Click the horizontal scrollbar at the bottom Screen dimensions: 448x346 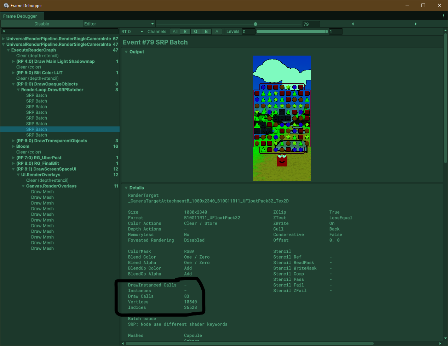click(248, 343)
